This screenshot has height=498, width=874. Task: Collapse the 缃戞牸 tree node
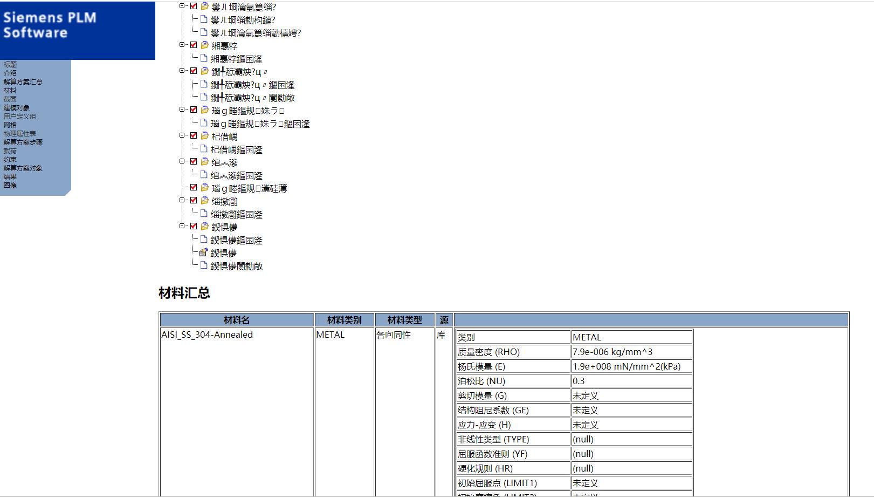pos(182,45)
